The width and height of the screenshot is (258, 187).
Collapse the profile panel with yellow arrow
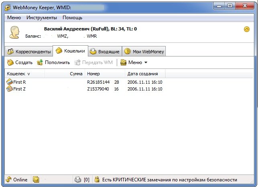pyautogui.click(x=246, y=29)
